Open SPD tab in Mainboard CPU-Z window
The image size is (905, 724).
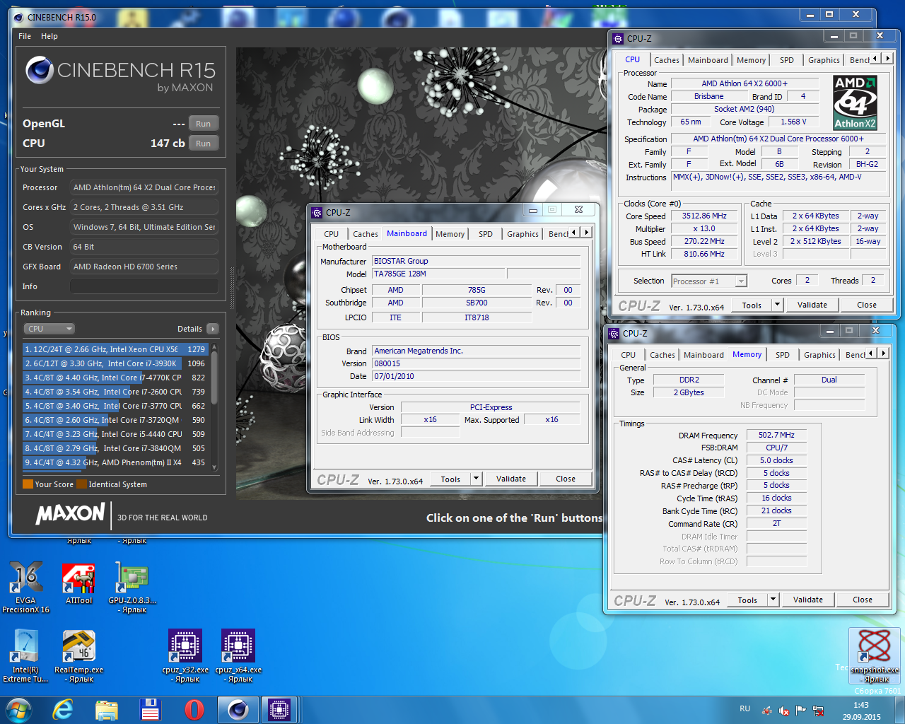[486, 234]
